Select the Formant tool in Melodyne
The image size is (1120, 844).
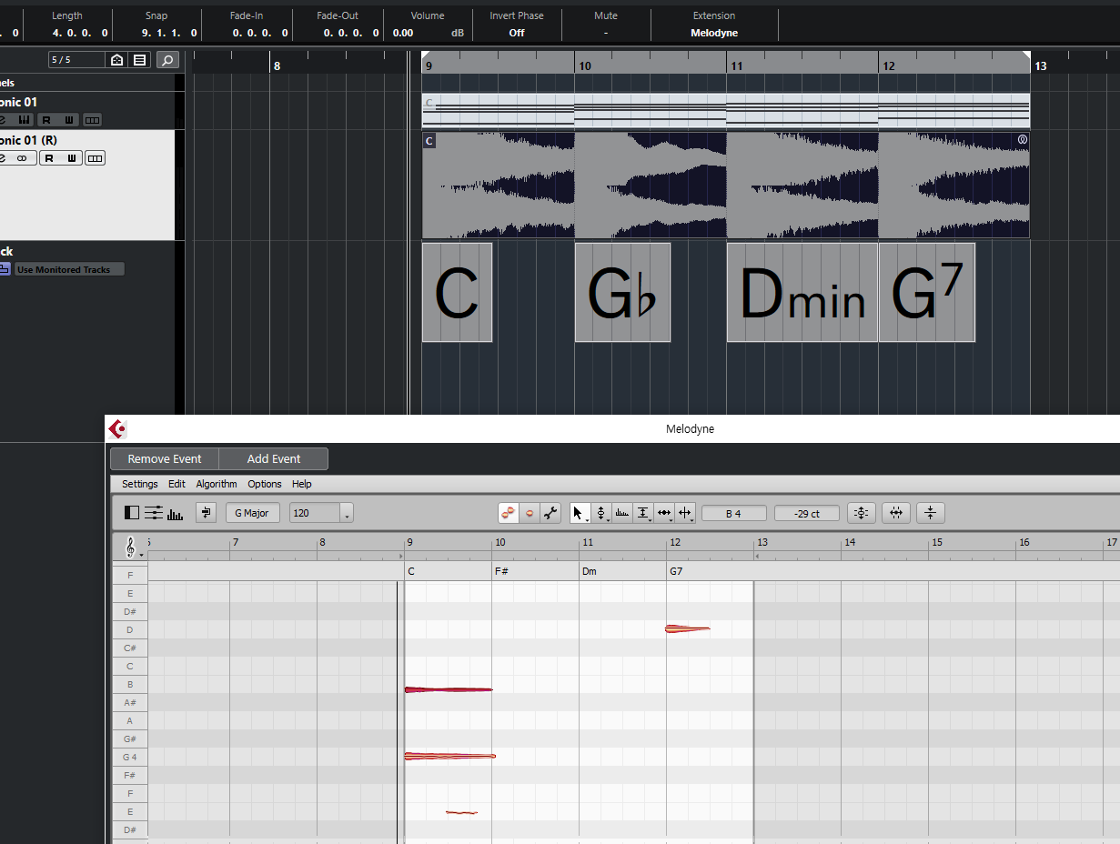click(x=622, y=513)
